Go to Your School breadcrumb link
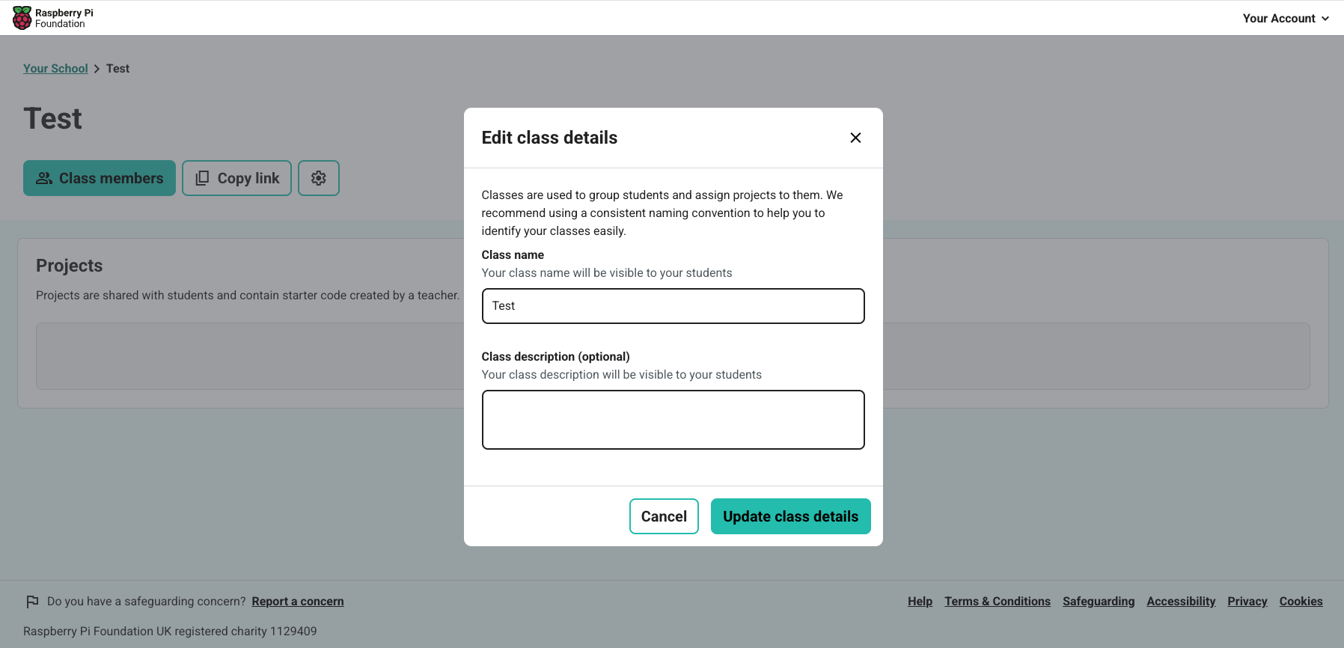Image resolution: width=1344 pixels, height=648 pixels. point(55,69)
